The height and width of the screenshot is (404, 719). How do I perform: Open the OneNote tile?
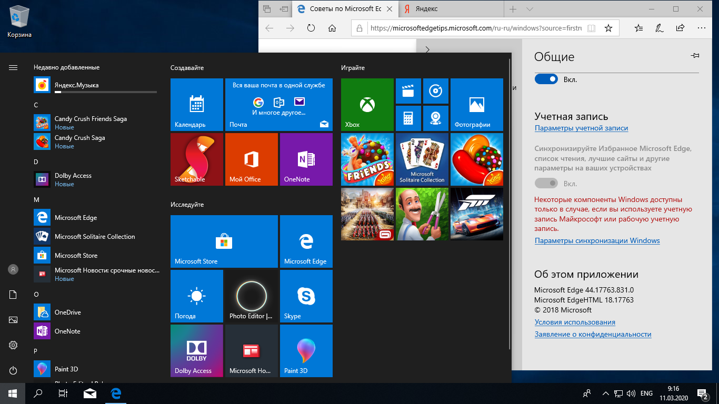tap(306, 159)
